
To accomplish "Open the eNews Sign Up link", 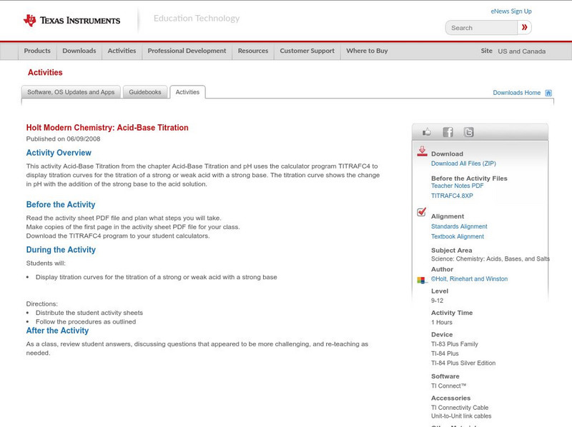I will click(x=511, y=11).
